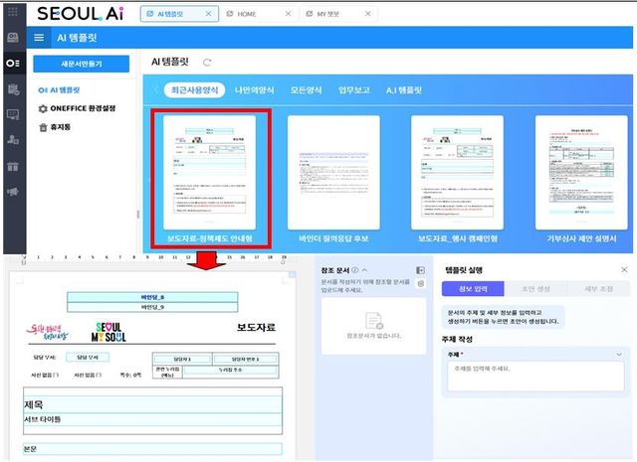
Task: Click the 주제 작성 heading
Action: click(457, 339)
